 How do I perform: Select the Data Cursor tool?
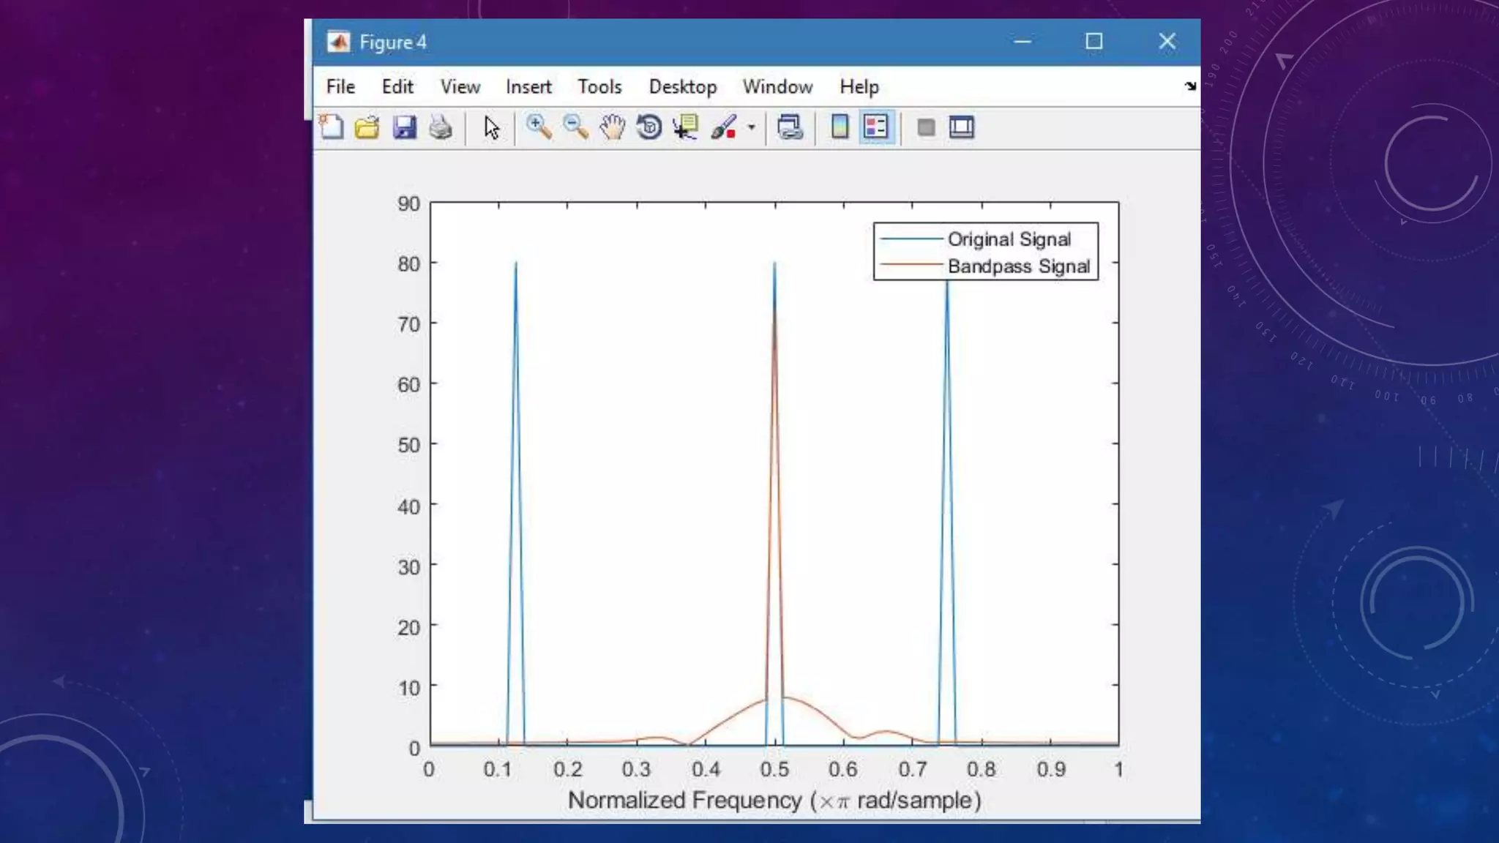pyautogui.click(x=686, y=127)
